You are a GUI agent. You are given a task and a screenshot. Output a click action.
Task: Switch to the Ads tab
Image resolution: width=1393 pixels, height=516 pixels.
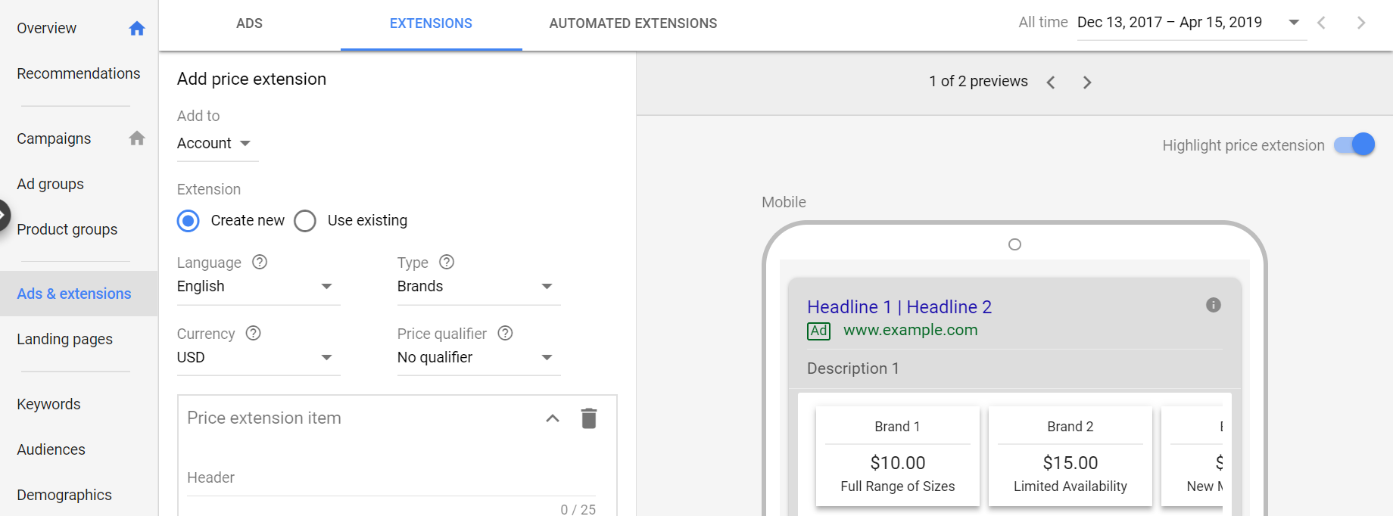tap(249, 24)
